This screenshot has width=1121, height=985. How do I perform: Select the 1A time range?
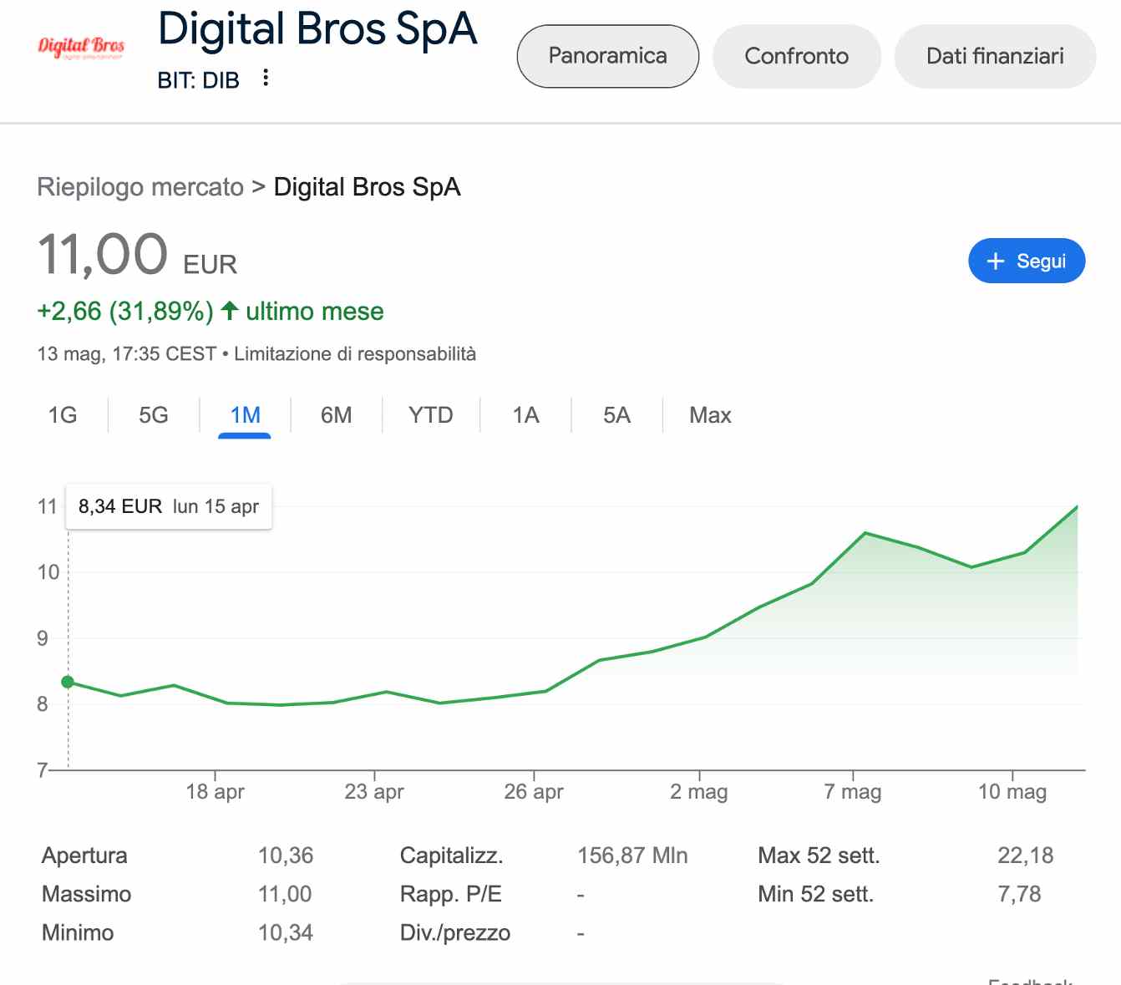click(526, 415)
